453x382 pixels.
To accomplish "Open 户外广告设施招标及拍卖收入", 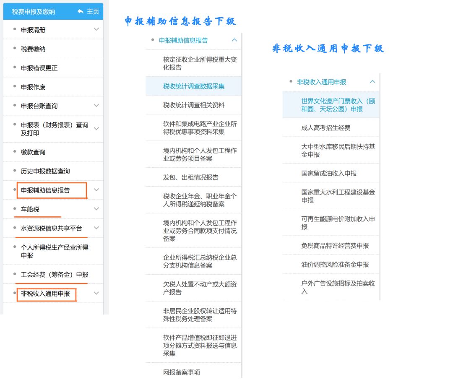I will pyautogui.click(x=338, y=287).
